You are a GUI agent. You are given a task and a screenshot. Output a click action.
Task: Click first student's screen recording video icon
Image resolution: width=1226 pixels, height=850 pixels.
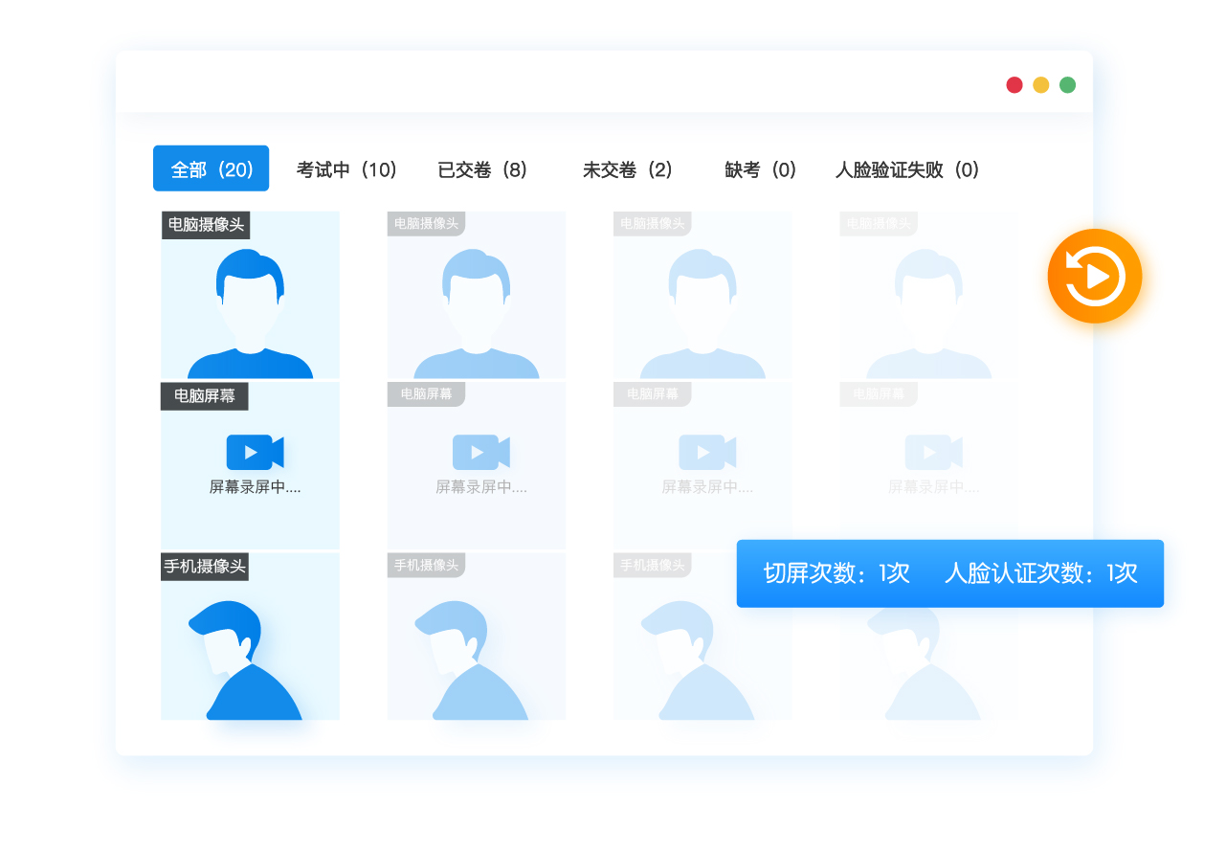[x=255, y=452]
